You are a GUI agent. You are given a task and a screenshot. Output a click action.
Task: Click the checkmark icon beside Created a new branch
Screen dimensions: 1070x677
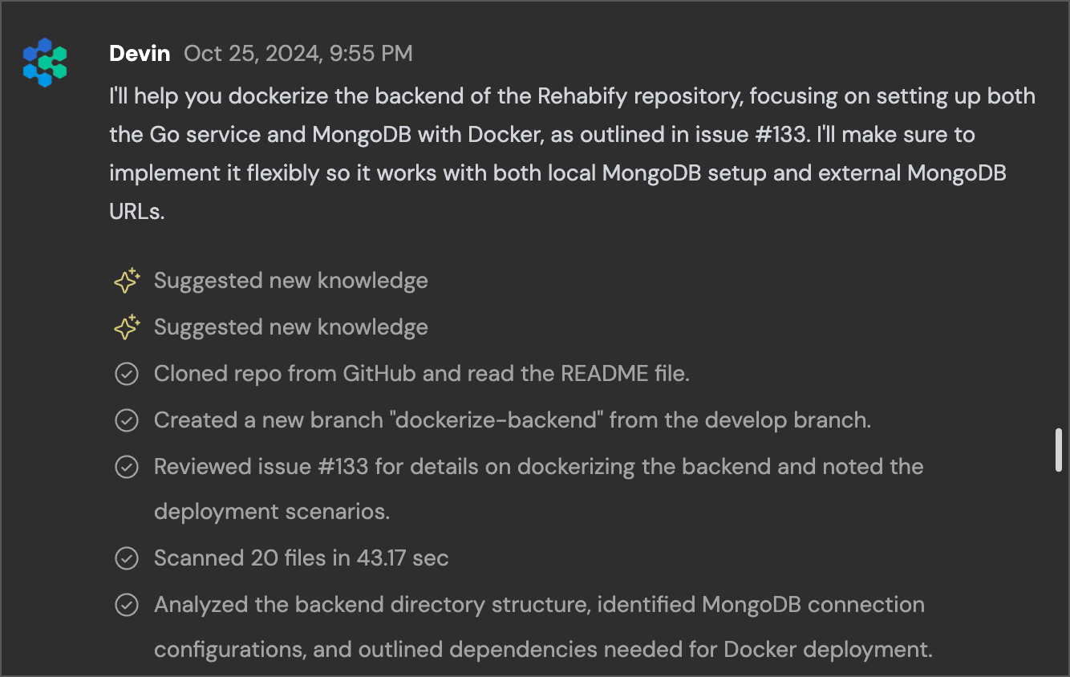click(127, 420)
